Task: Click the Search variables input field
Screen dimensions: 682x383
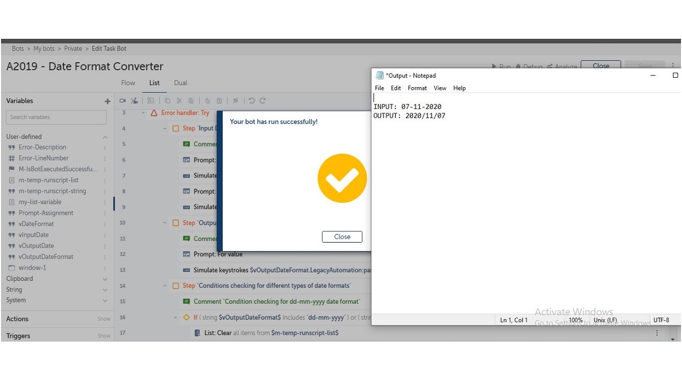Action: point(56,117)
